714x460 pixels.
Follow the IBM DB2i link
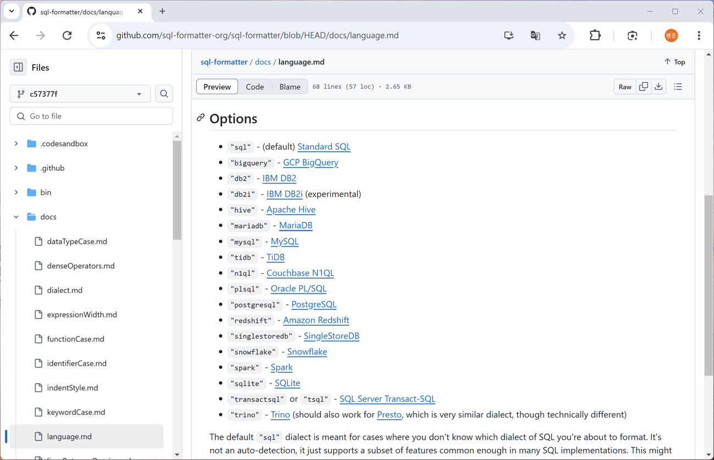tap(285, 194)
